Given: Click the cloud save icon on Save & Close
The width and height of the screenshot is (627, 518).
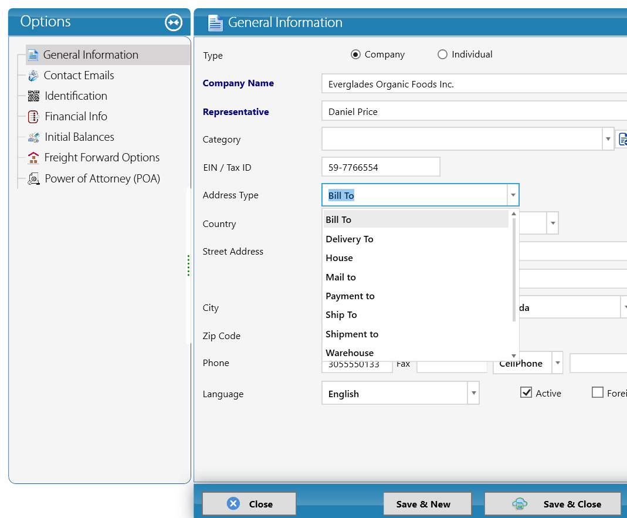Looking at the screenshot, I should coord(520,503).
